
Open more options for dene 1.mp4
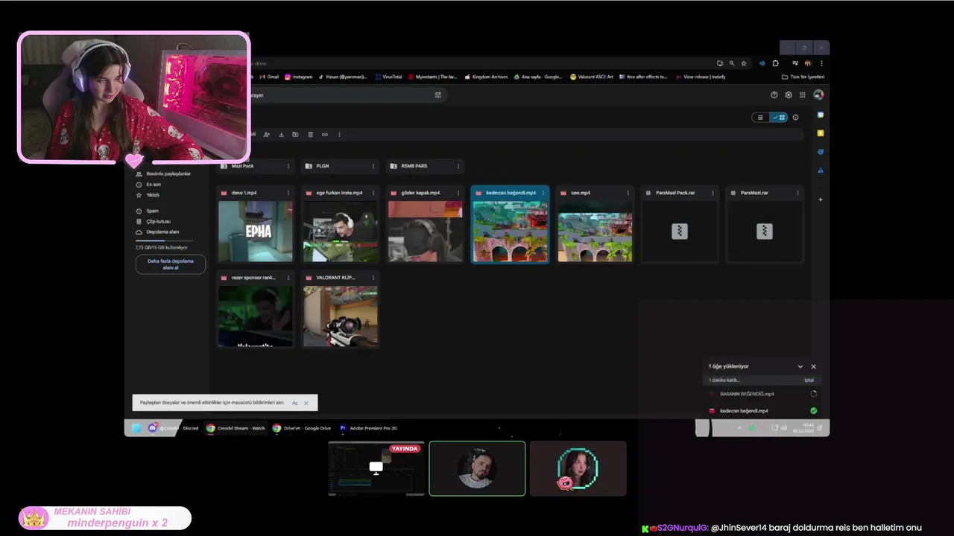click(288, 193)
